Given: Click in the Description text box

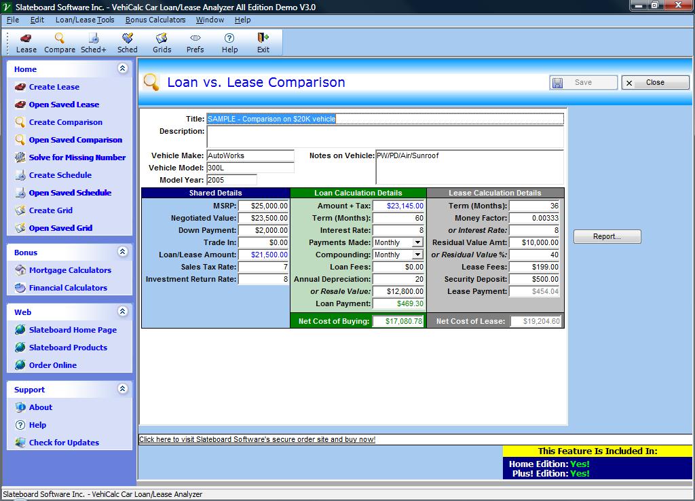Looking at the screenshot, I should click(385, 136).
